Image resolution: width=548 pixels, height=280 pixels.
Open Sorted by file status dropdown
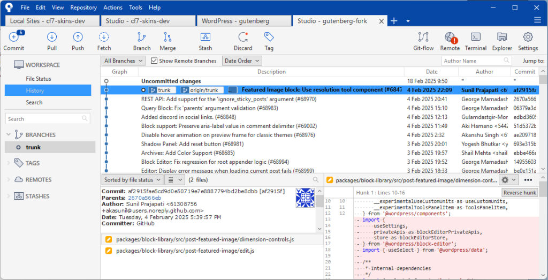click(131, 180)
